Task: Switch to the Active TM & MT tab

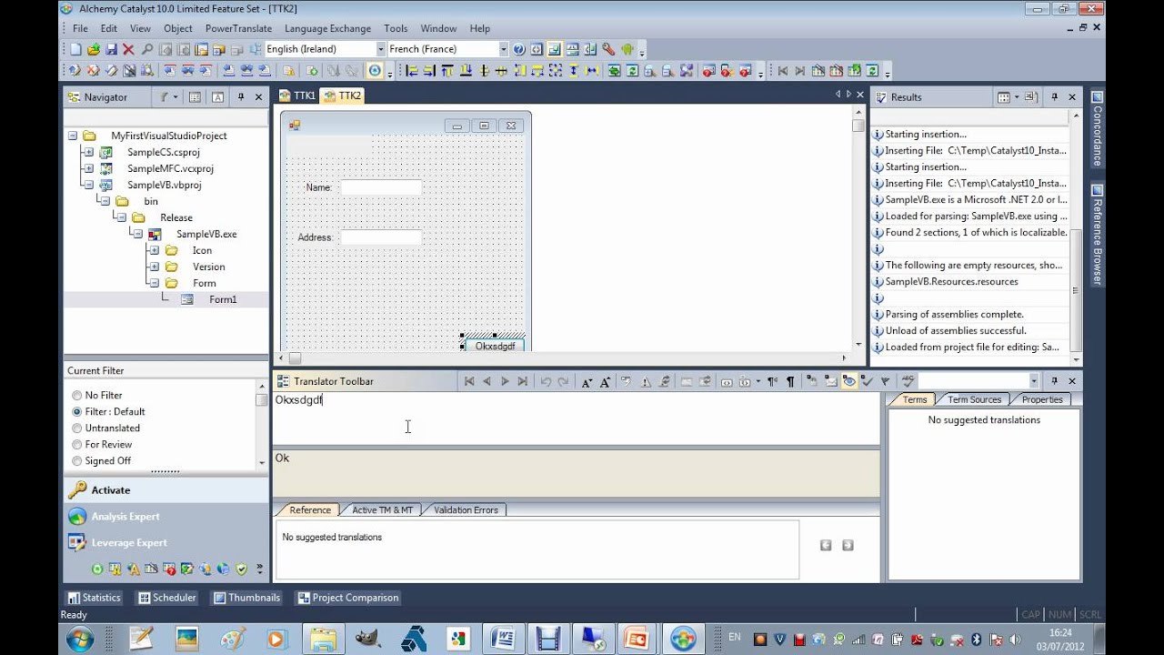Action: click(x=382, y=510)
